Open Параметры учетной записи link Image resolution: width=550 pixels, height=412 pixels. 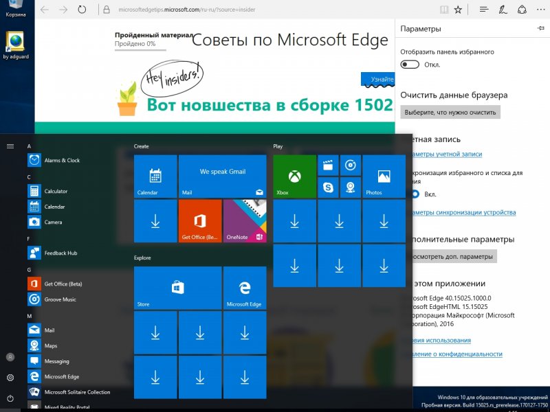[x=448, y=154]
